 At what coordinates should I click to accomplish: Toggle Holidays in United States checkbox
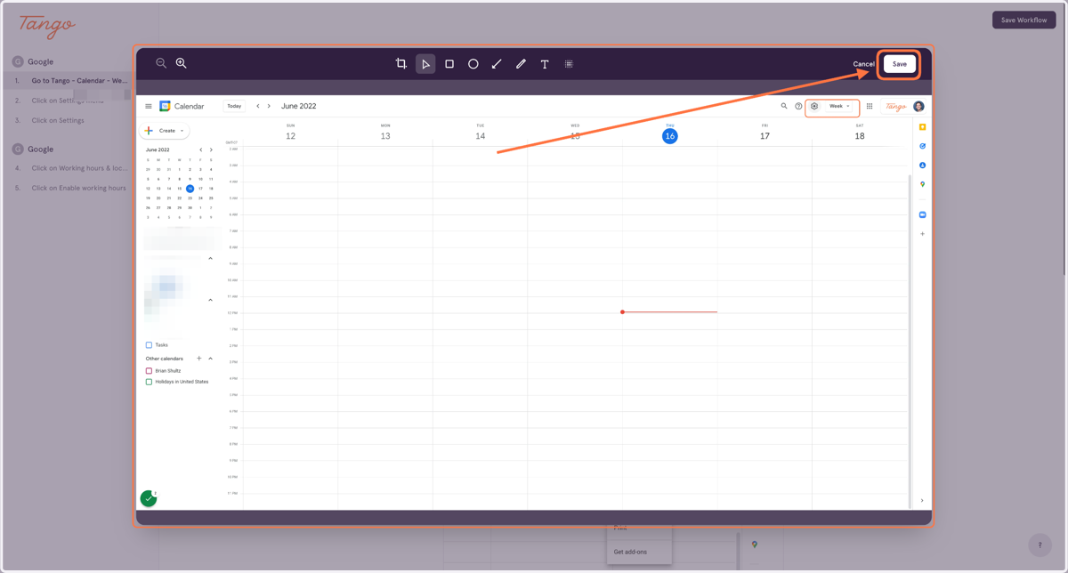(149, 382)
